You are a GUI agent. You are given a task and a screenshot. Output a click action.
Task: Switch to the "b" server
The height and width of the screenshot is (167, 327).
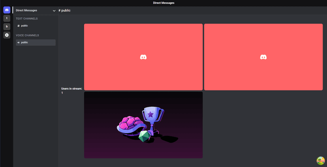7,27
